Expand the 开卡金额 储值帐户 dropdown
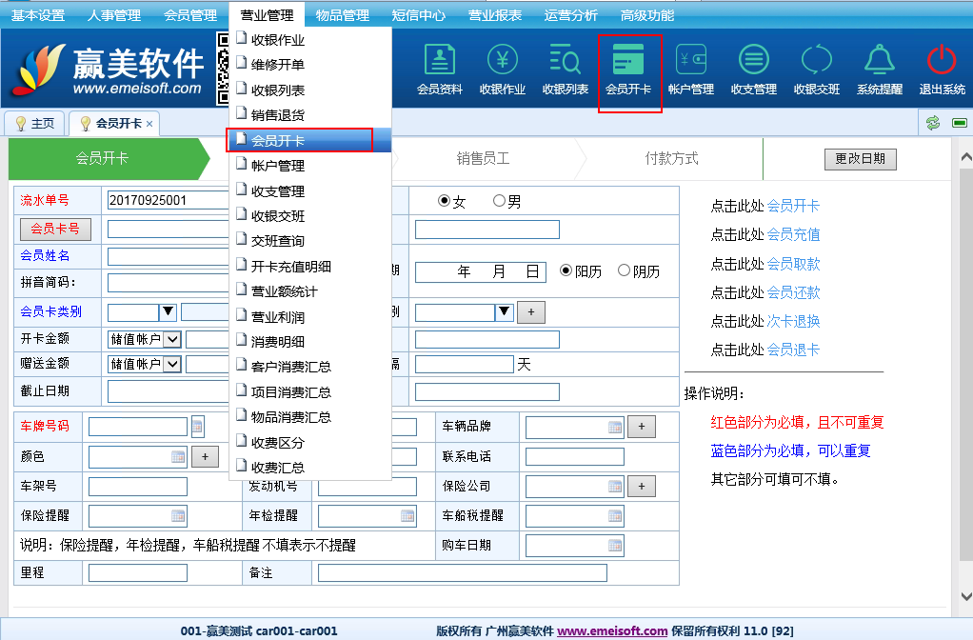Screen dimensions: 973x640 (172, 339)
